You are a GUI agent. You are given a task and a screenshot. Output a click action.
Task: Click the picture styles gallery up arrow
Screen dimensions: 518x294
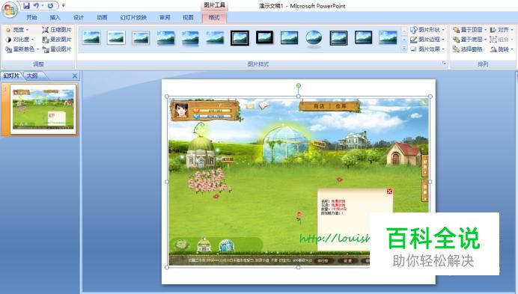tap(404, 31)
